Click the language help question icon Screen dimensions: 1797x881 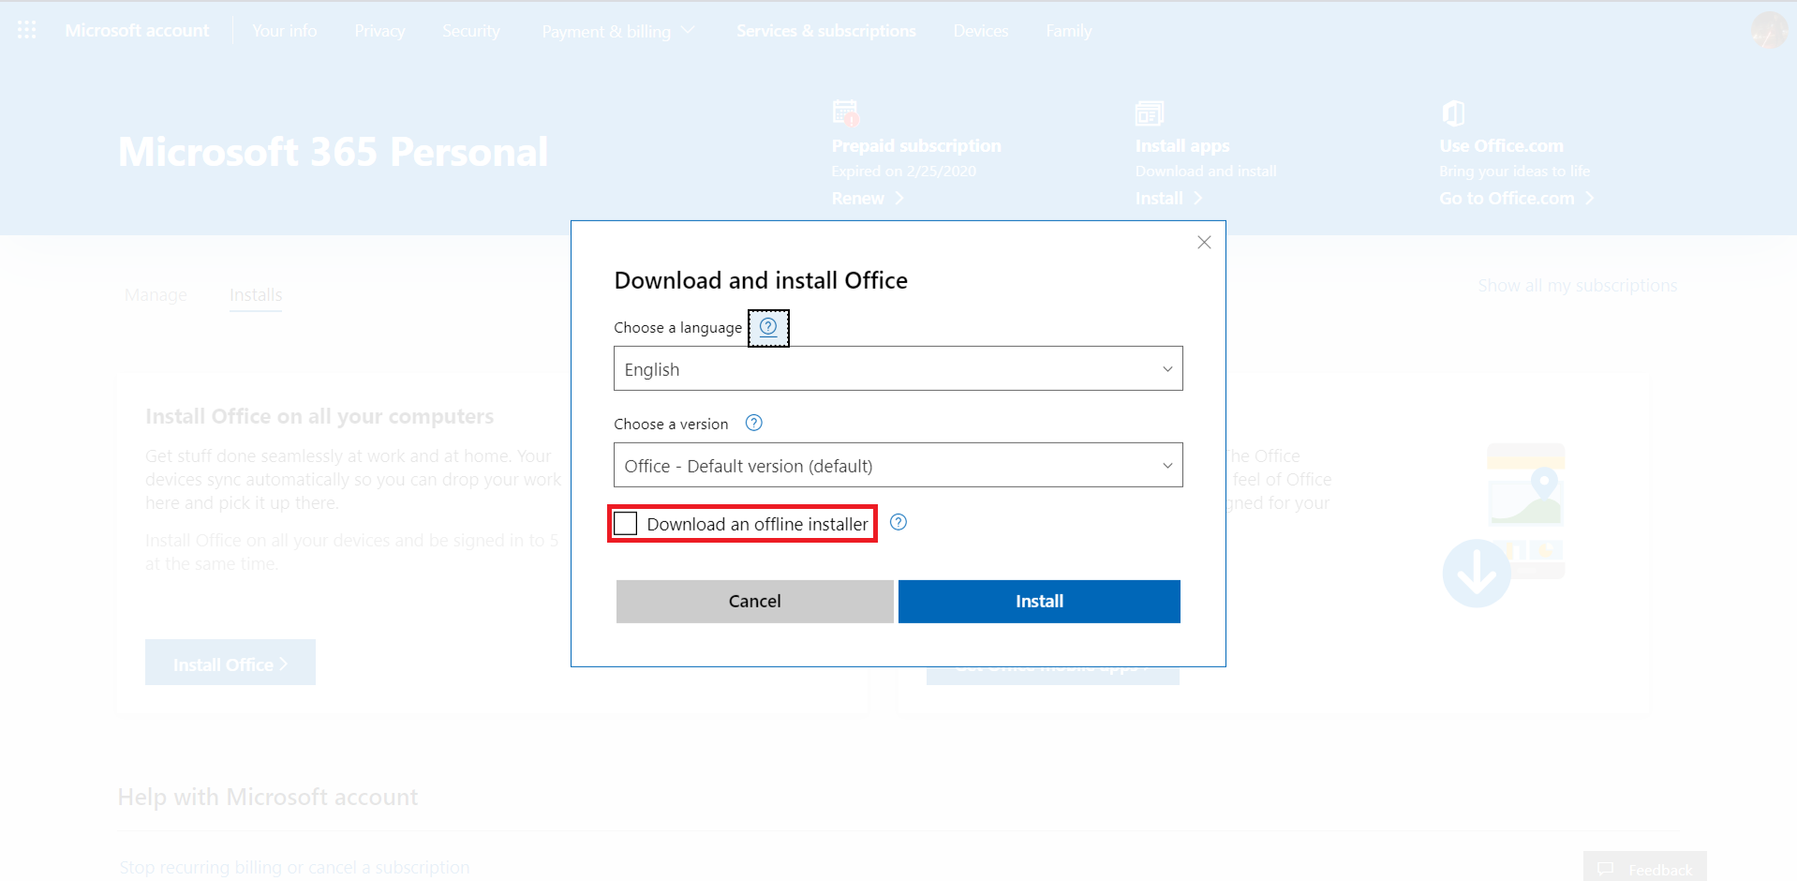pyautogui.click(x=768, y=327)
